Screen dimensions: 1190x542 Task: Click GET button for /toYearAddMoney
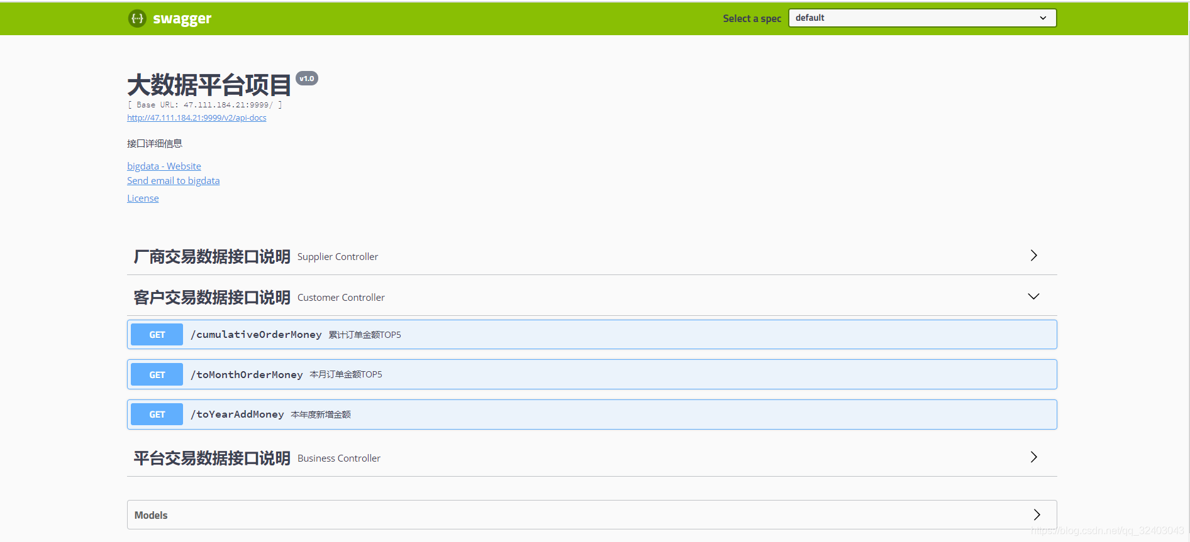(x=157, y=415)
